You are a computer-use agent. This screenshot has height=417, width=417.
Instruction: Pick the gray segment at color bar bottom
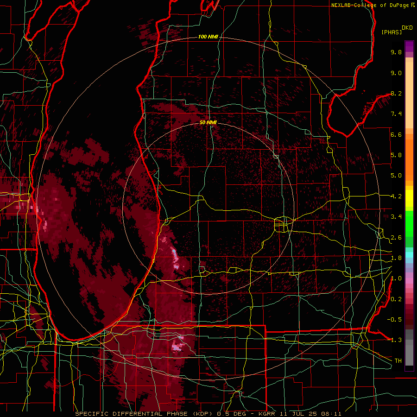[409, 353]
